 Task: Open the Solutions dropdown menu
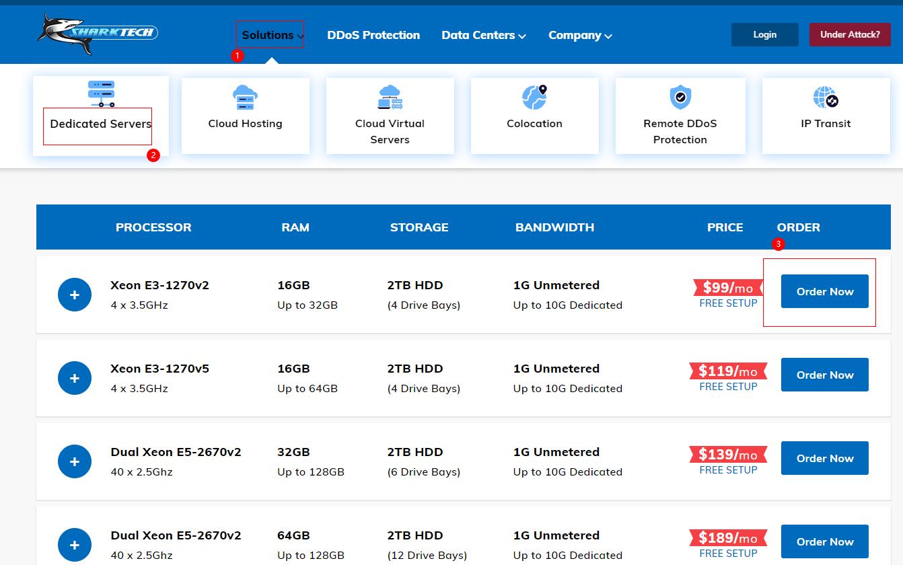[273, 35]
